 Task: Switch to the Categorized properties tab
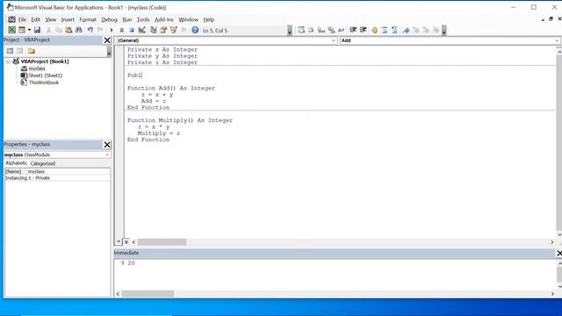[43, 163]
